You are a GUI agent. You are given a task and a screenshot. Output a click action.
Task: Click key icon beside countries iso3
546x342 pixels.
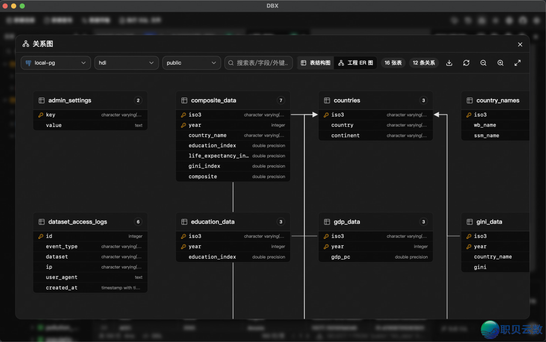tap(326, 115)
